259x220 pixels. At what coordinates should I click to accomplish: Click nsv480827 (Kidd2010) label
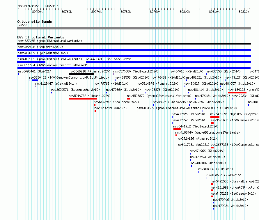pyautogui.click(x=201, y=84)
